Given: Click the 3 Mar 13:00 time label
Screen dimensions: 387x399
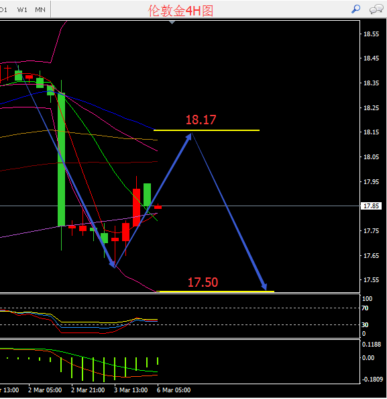Looking at the screenshot, I should point(131,390).
